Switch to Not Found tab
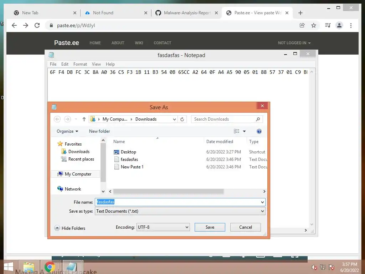The image size is (365, 274). pyautogui.click(x=115, y=13)
